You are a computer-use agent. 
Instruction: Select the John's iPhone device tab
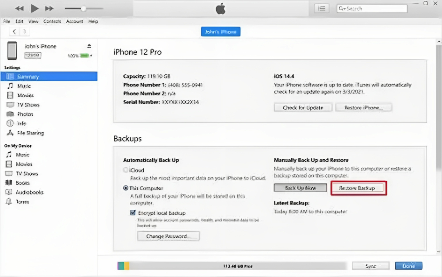[221, 32]
